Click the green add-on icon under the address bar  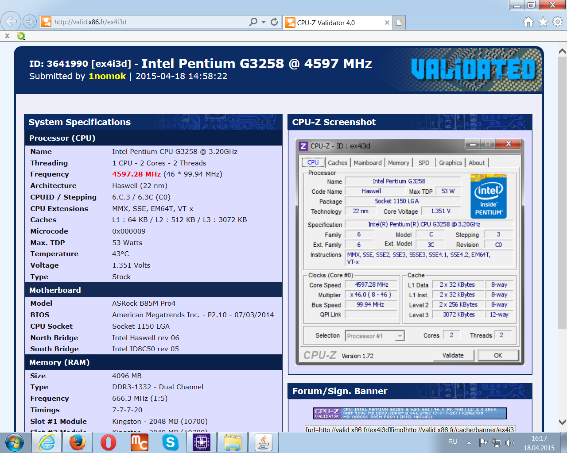click(21, 36)
